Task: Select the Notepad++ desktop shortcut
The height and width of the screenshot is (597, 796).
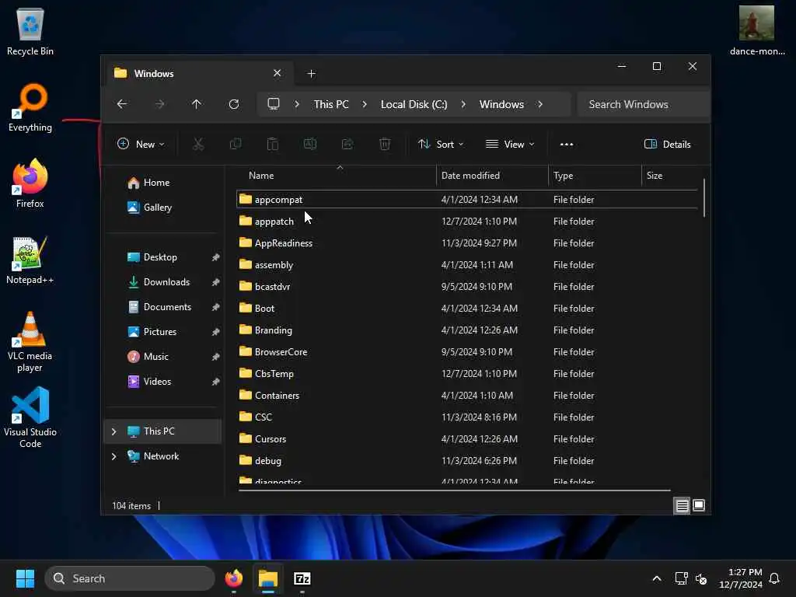Action: (30, 260)
